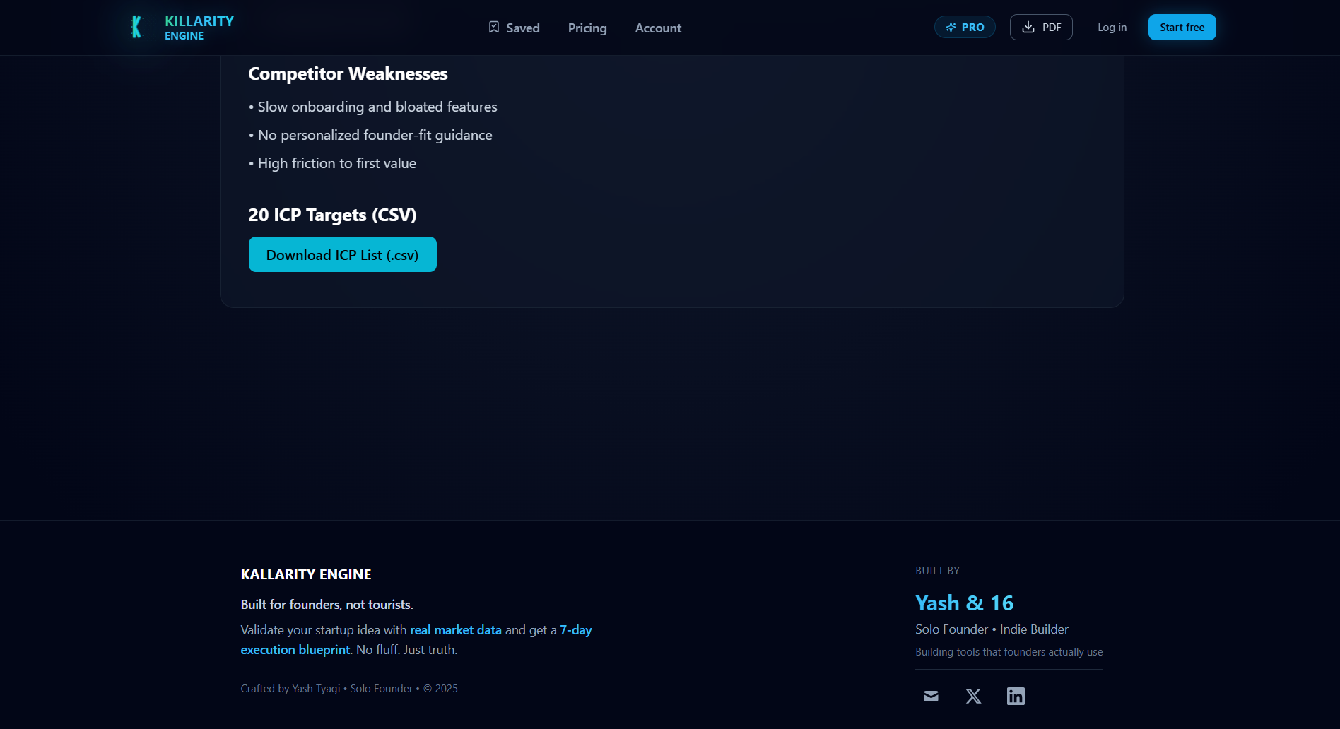The height and width of the screenshot is (729, 1340).
Task: Click the download icon in PDF button
Action: pyautogui.click(x=1028, y=27)
